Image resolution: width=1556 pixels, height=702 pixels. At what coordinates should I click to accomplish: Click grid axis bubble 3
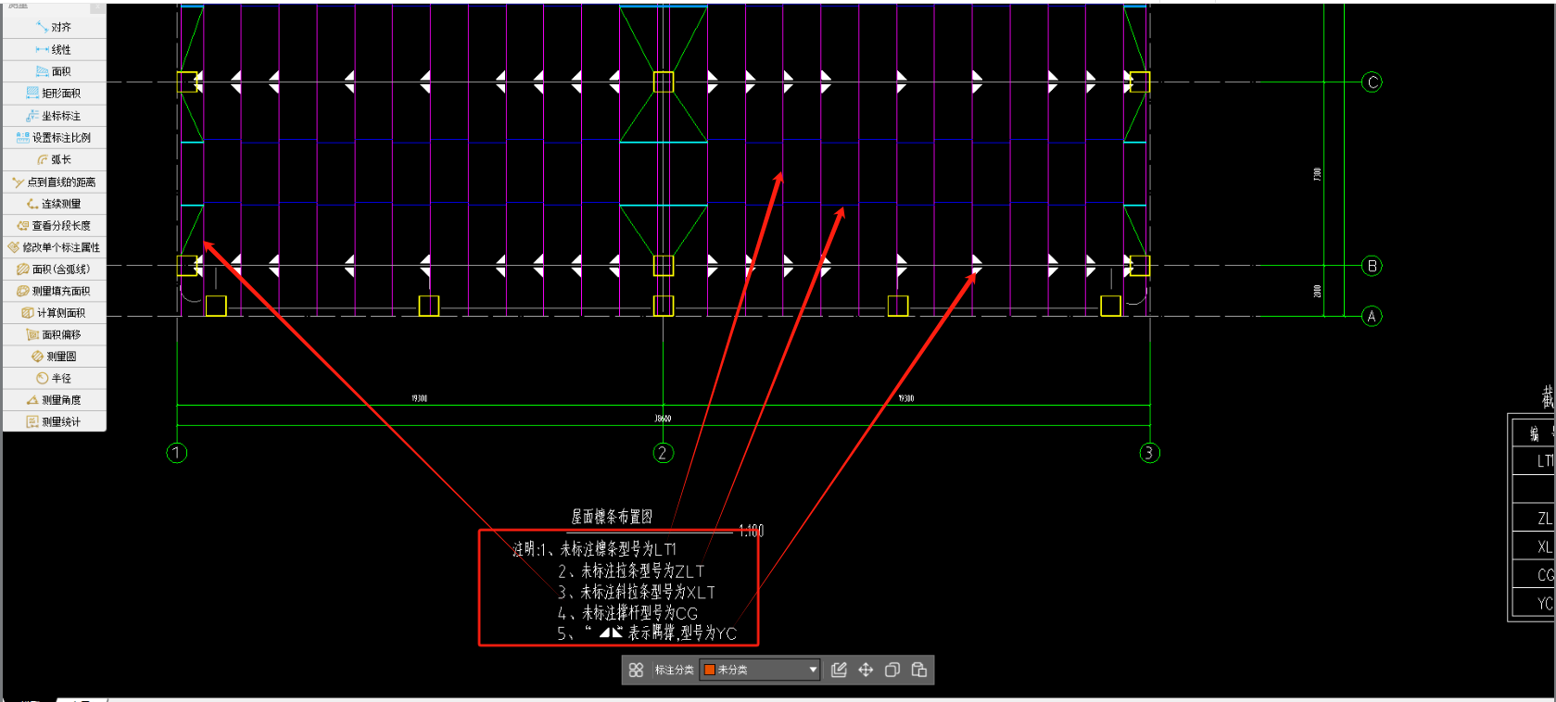[1149, 453]
